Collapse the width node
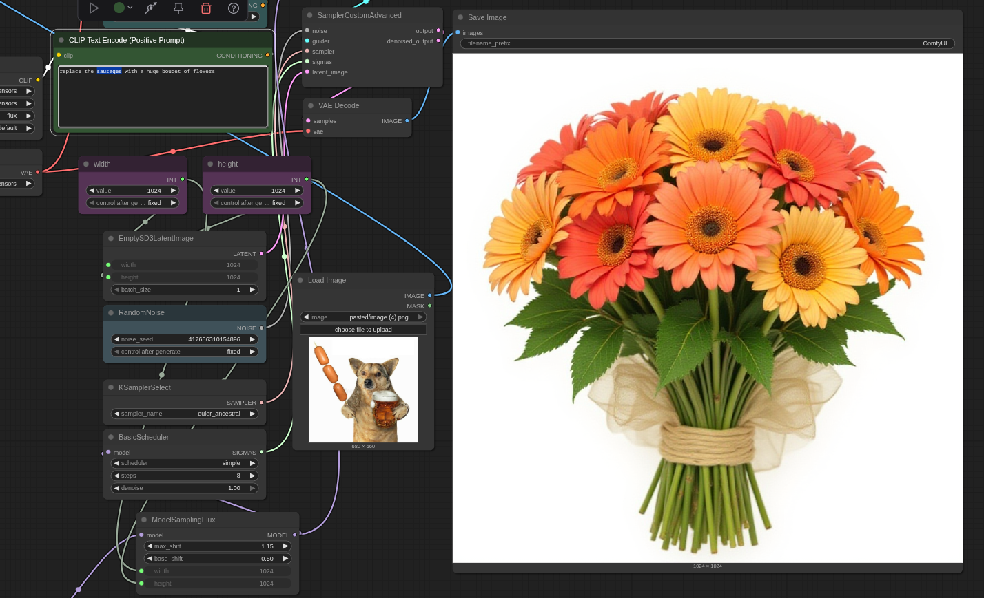The image size is (984, 598). pos(86,164)
